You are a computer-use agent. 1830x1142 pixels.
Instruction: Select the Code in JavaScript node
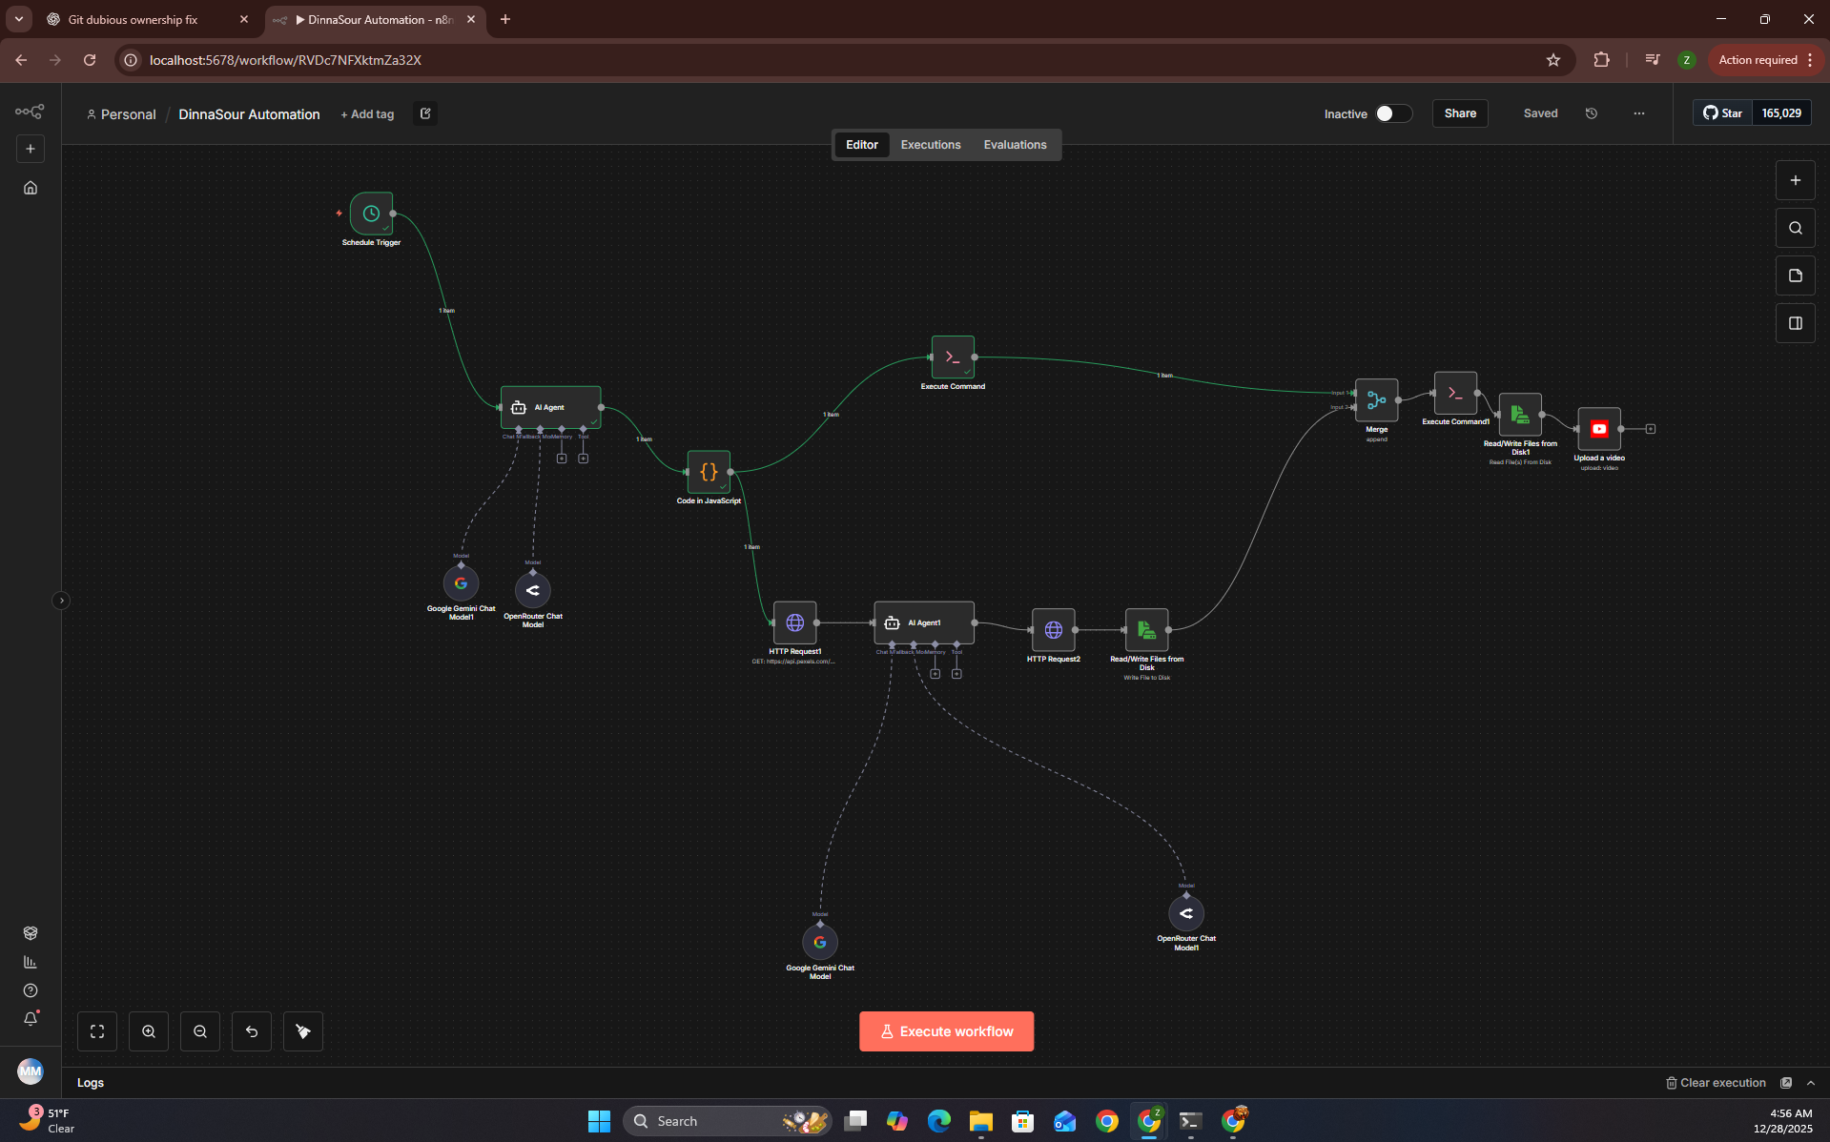(709, 472)
